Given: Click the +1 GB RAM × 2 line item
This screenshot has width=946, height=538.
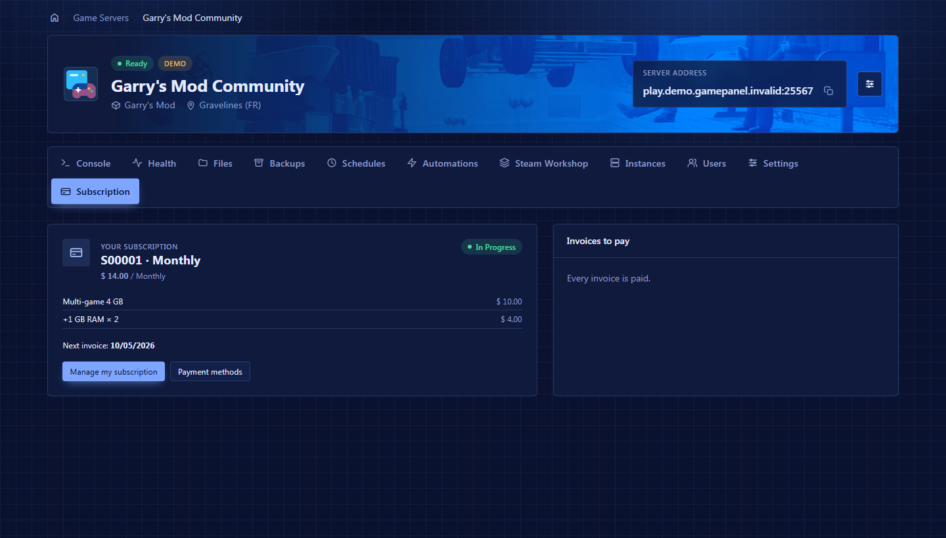Looking at the screenshot, I should tap(292, 320).
